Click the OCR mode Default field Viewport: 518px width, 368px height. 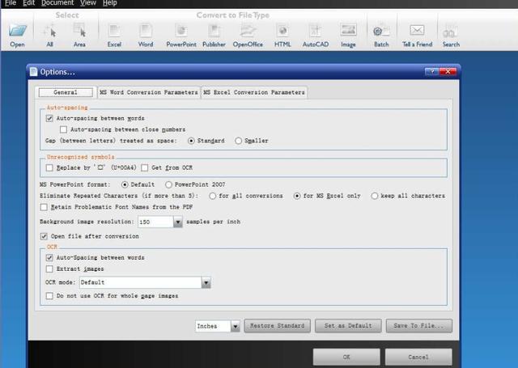pyautogui.click(x=141, y=282)
